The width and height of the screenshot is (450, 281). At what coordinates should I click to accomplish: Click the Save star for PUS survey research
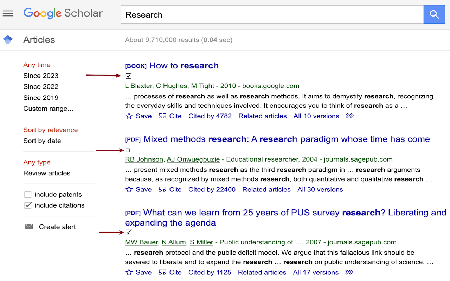pos(129,272)
